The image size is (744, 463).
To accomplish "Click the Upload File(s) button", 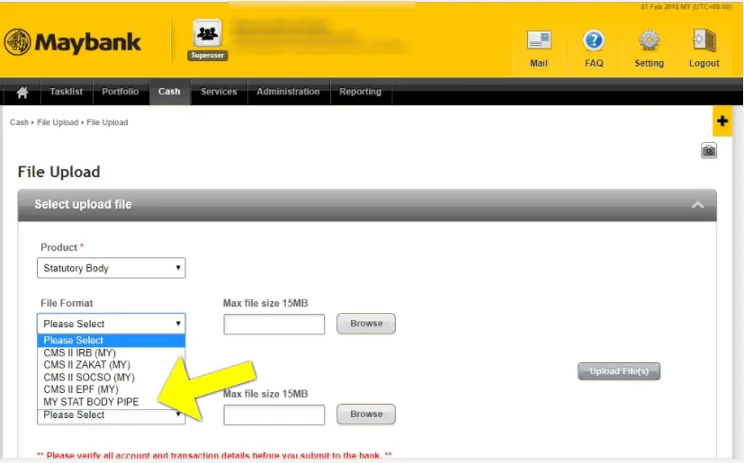I will (x=619, y=371).
